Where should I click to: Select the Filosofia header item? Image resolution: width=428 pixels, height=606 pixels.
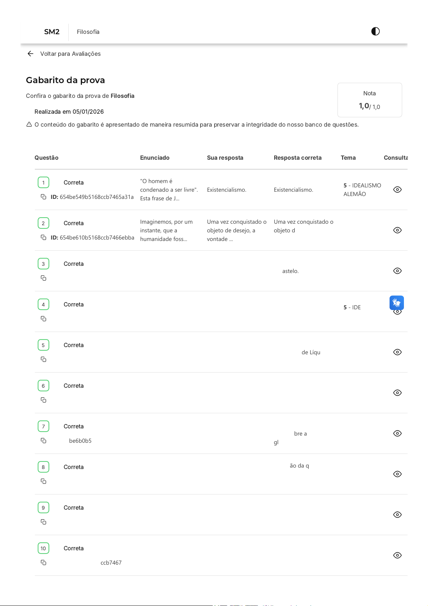88,32
